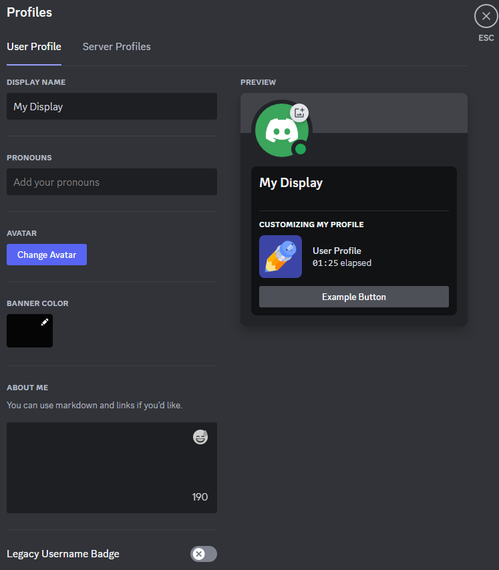Focus the Add your pronouns field
Screen dimensions: 499x570
coord(112,182)
